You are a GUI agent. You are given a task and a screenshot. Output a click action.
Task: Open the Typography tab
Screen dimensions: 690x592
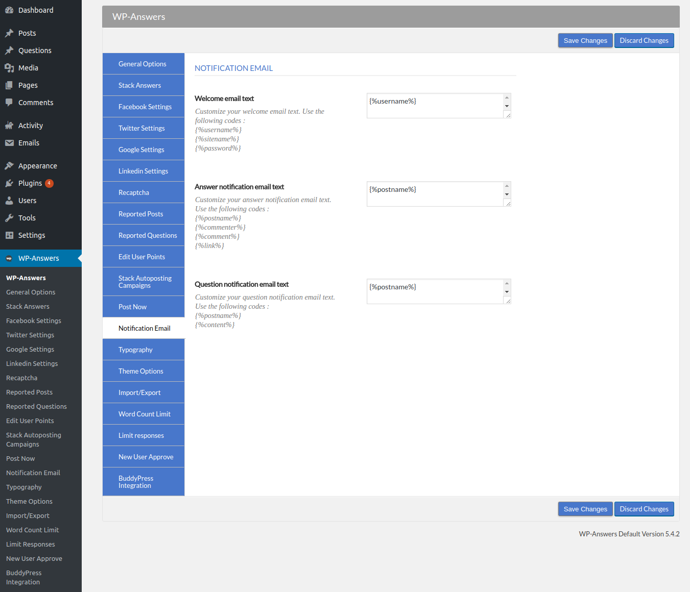144,350
